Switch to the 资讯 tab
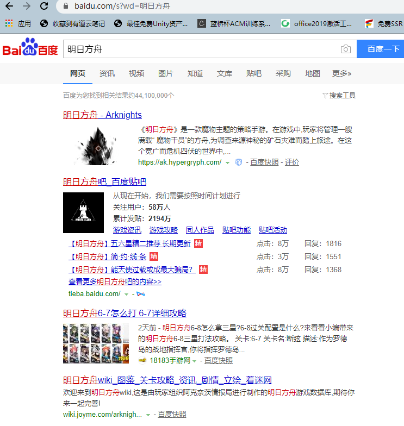The height and width of the screenshot is (426, 404). [x=107, y=73]
